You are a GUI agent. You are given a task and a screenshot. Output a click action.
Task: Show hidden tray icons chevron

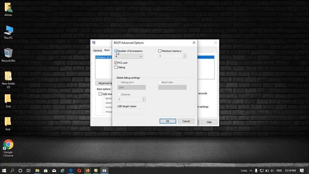point(251,171)
